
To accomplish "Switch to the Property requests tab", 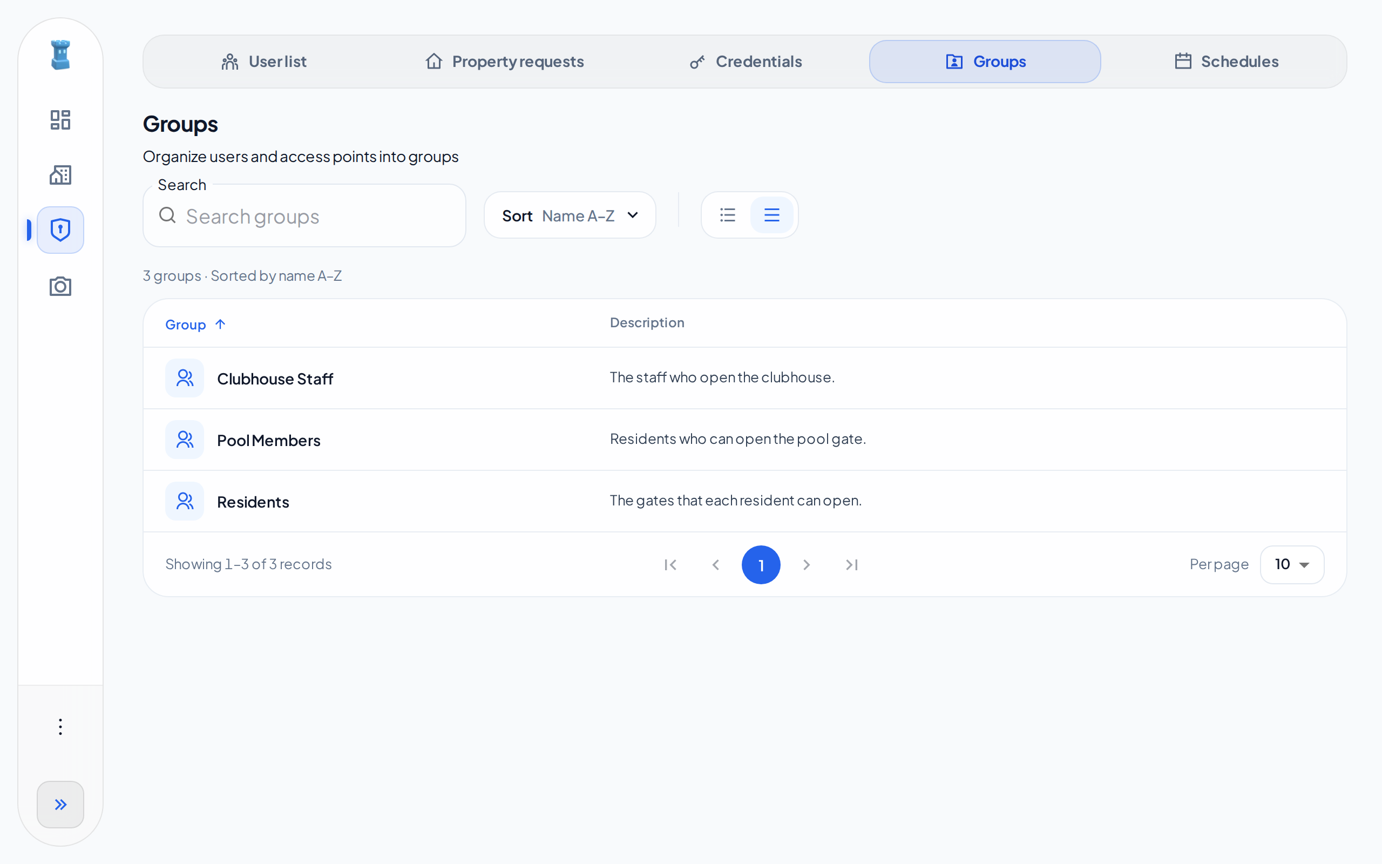I will [x=505, y=62].
